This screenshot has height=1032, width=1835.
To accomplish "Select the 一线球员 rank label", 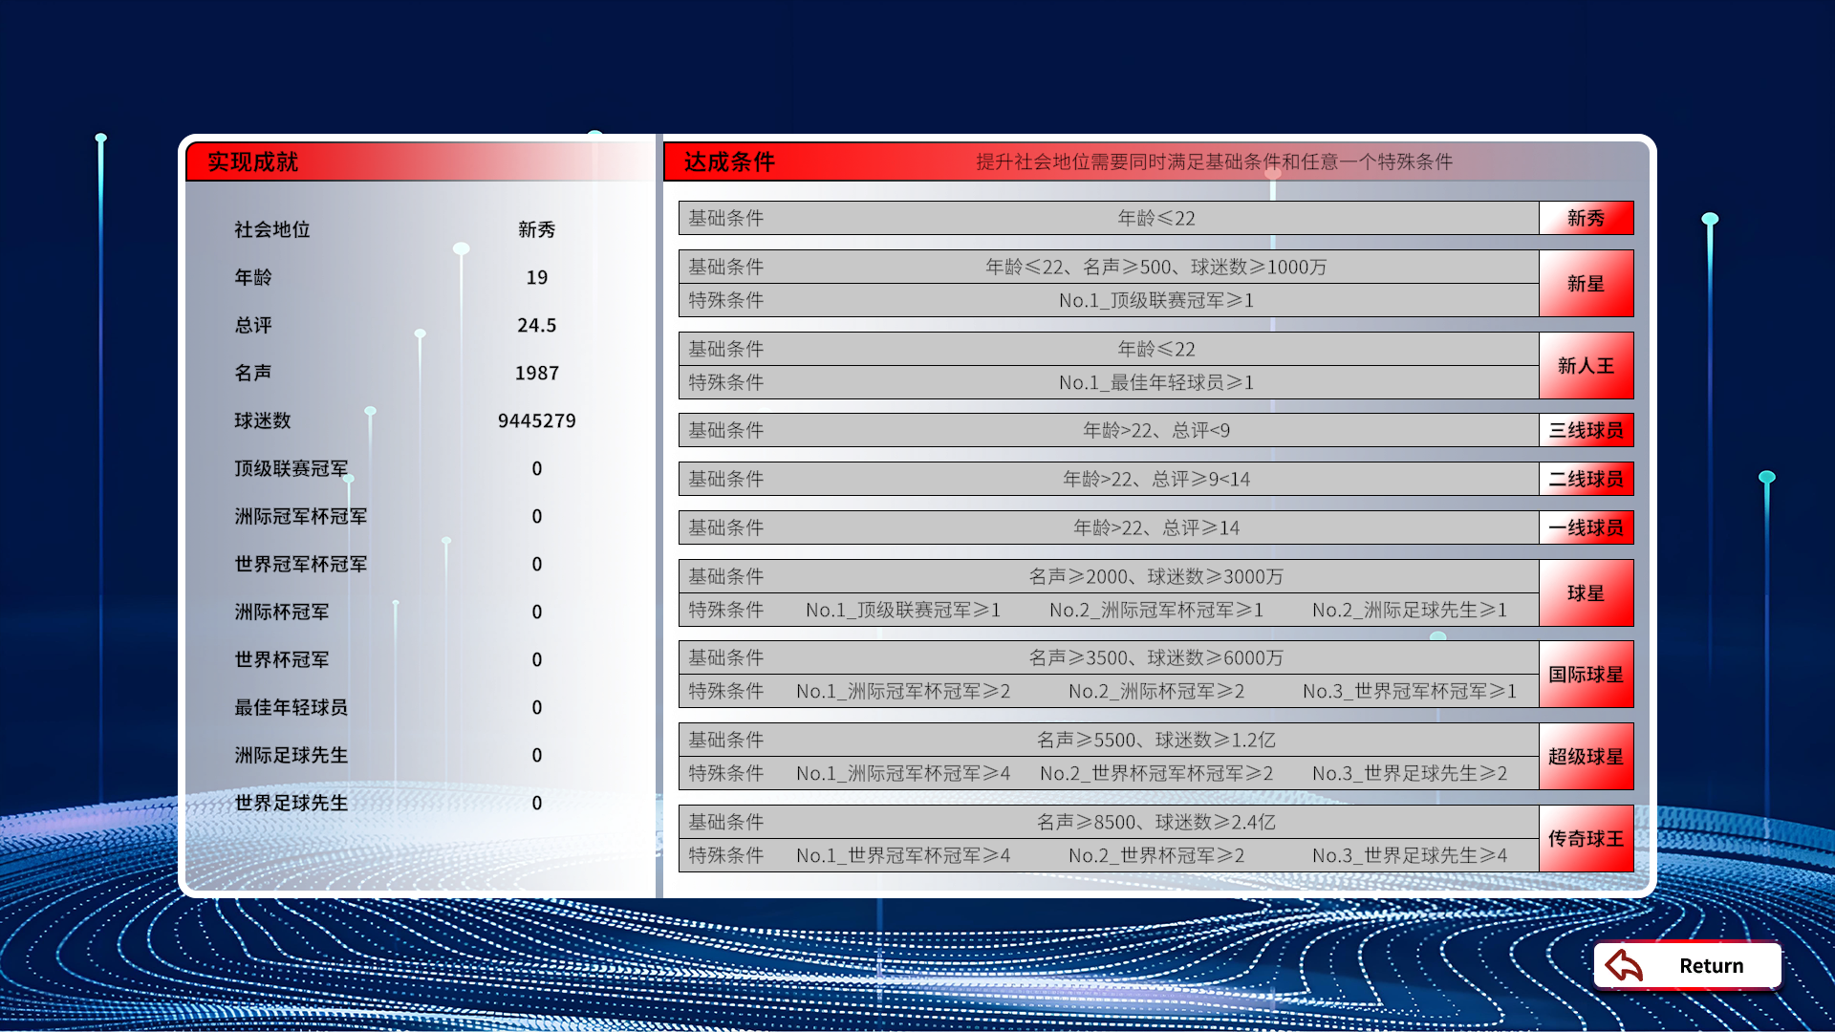I will (x=1586, y=527).
